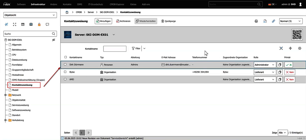This screenshot has width=306, height=140.
Task: Tick checkbox for Bytec
Action: click(x=65, y=72)
